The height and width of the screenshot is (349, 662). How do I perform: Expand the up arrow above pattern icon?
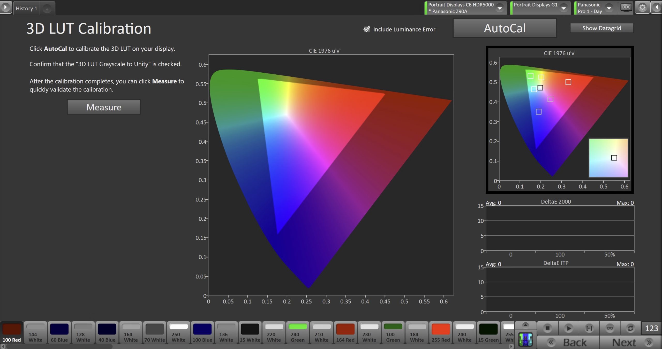click(x=525, y=325)
